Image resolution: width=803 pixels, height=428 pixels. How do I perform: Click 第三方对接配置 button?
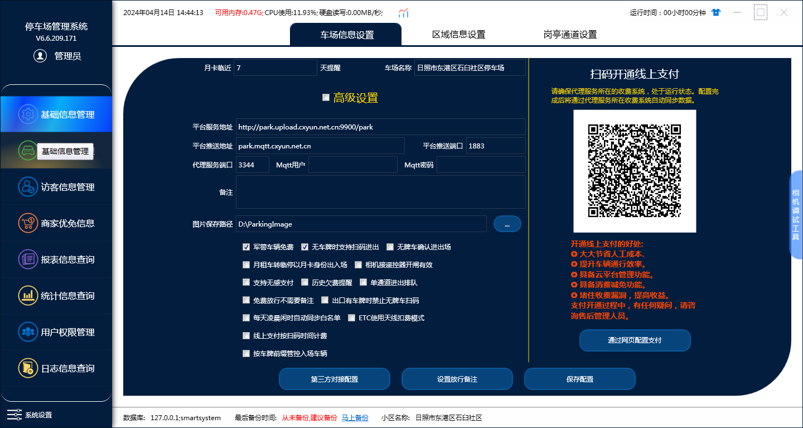coord(335,379)
